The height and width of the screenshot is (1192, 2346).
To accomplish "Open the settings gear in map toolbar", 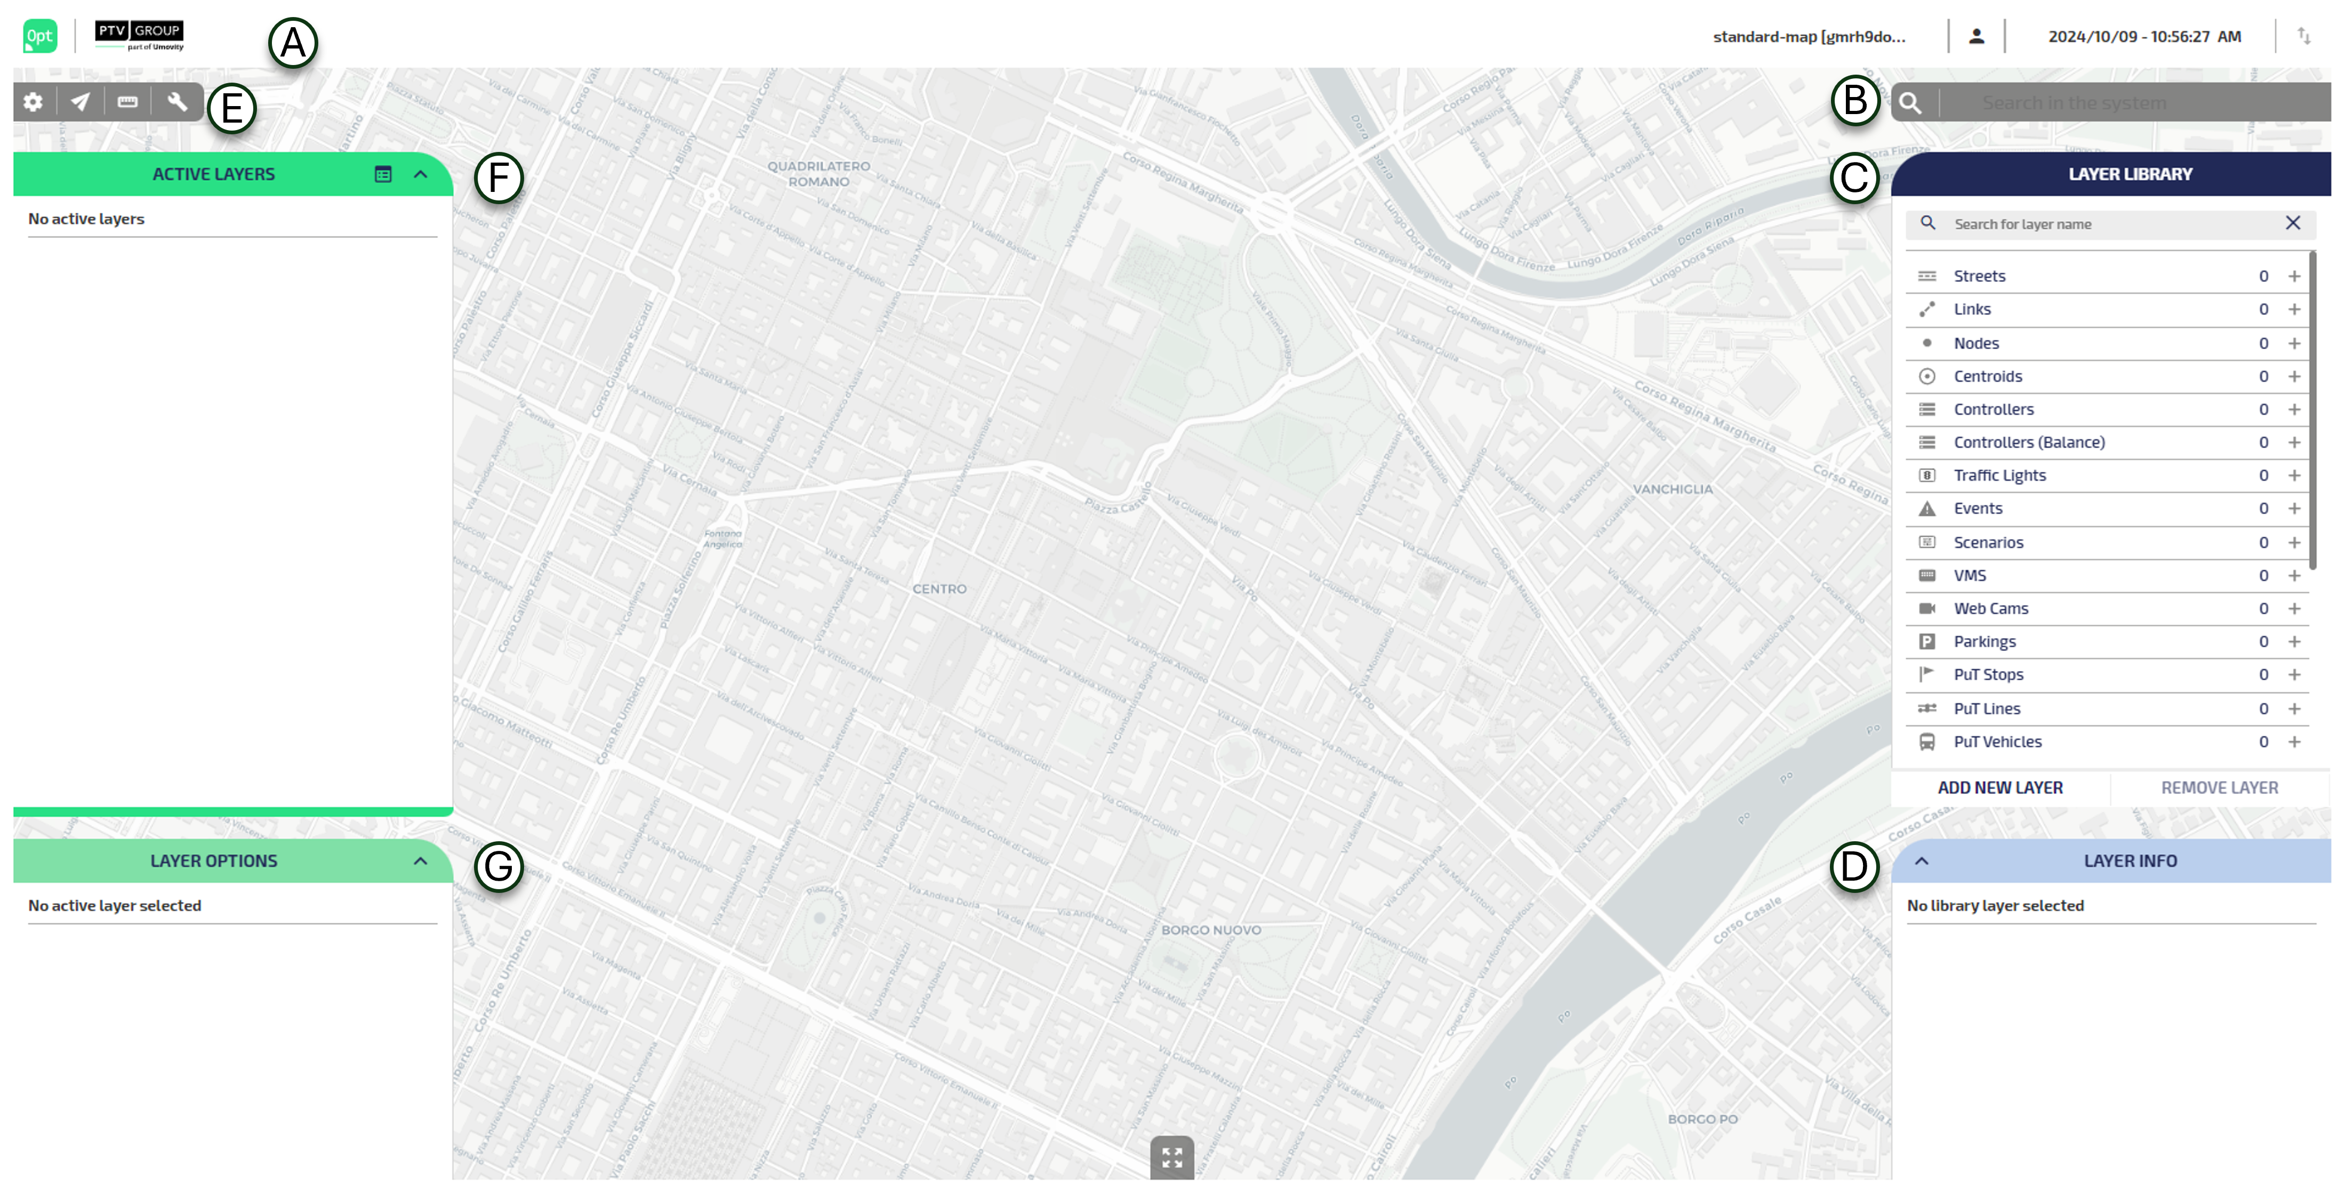I will click(34, 102).
